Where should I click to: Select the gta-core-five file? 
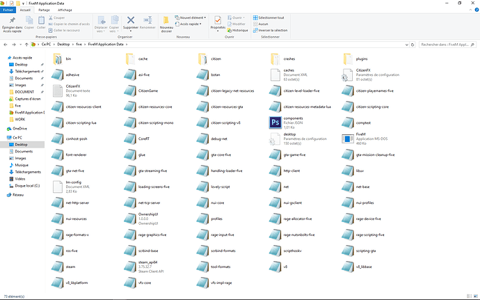[214, 155]
